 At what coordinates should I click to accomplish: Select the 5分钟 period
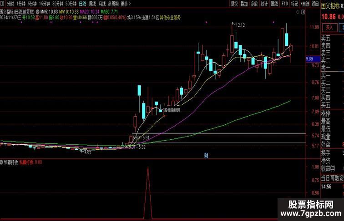click(x=32, y=4)
